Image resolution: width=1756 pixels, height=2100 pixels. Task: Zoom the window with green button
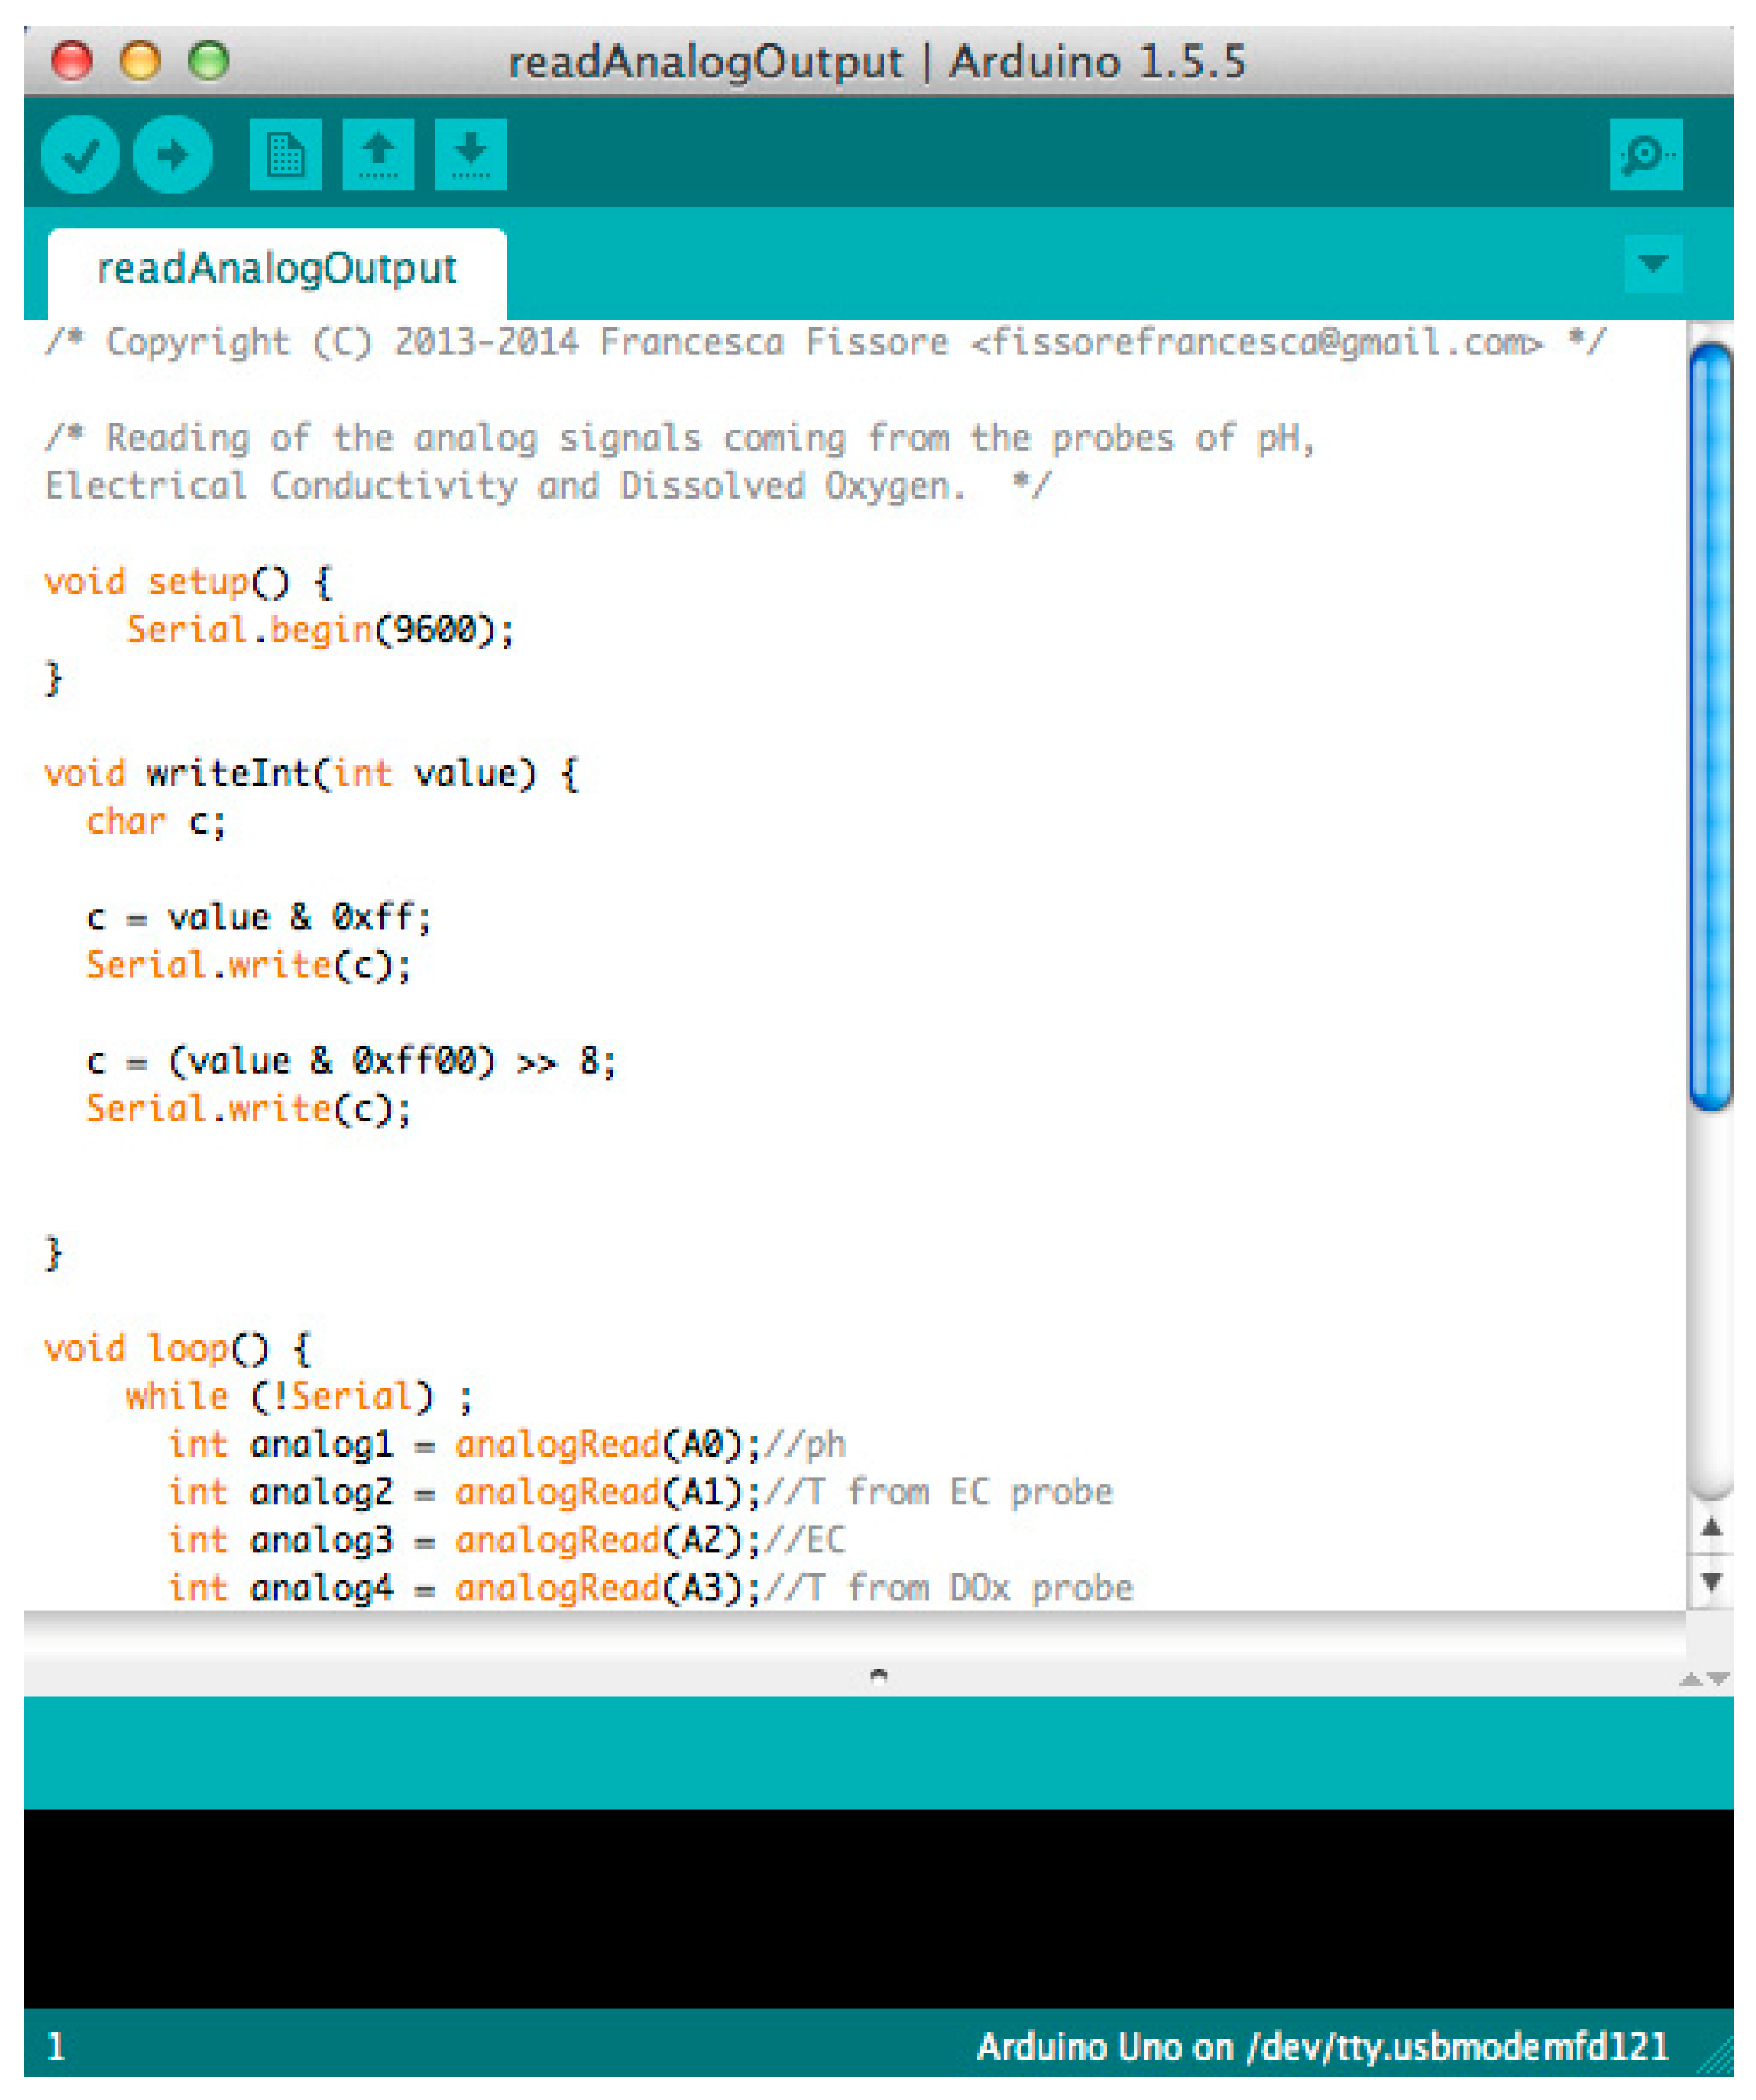[x=209, y=61]
